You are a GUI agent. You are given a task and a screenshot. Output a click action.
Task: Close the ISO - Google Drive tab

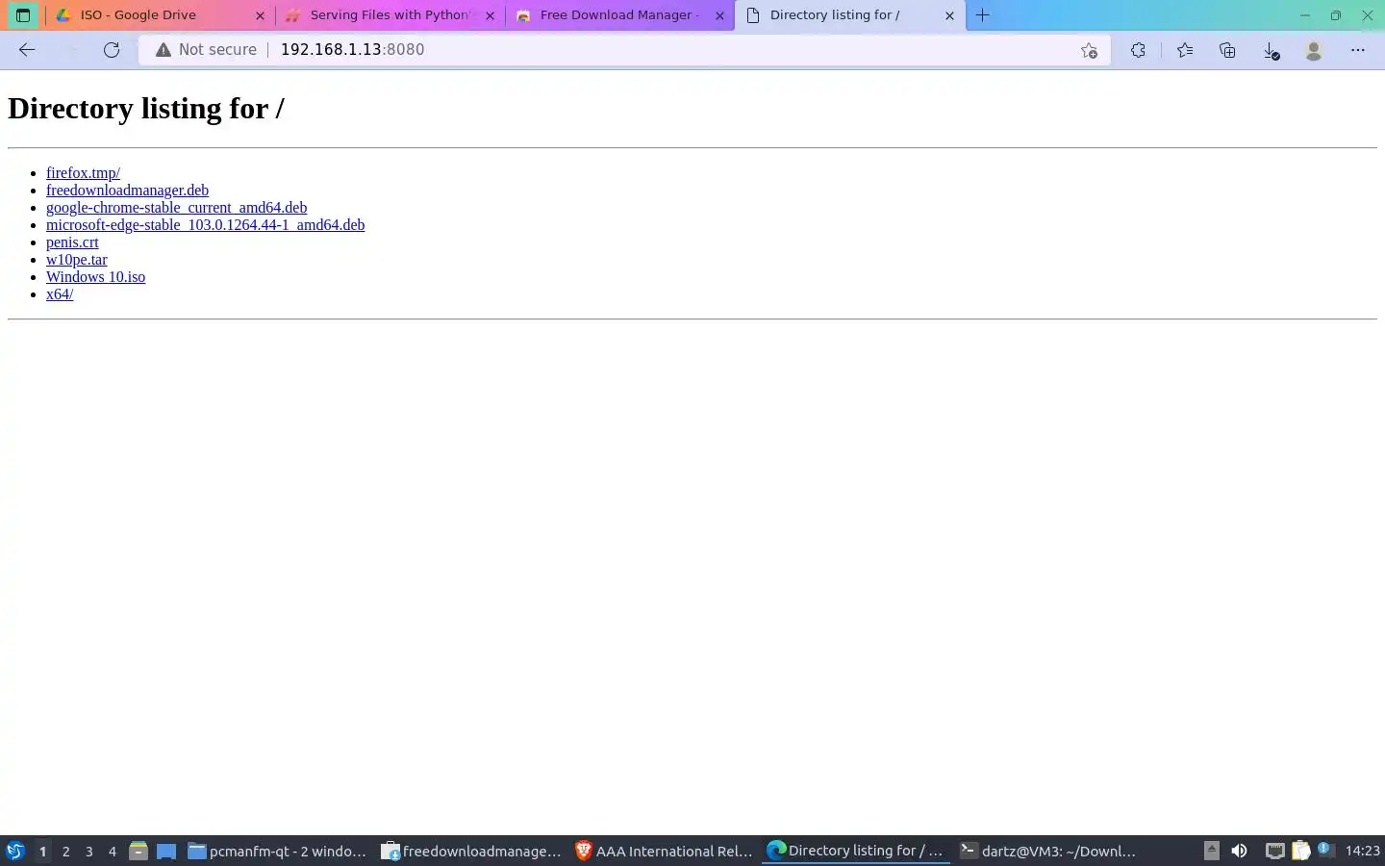click(x=260, y=15)
